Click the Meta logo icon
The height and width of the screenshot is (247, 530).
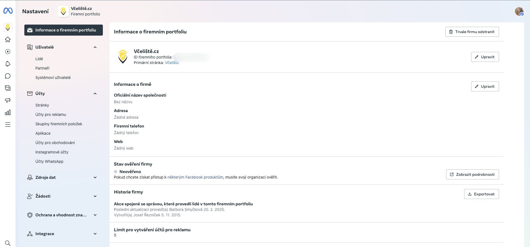[x=8, y=11]
